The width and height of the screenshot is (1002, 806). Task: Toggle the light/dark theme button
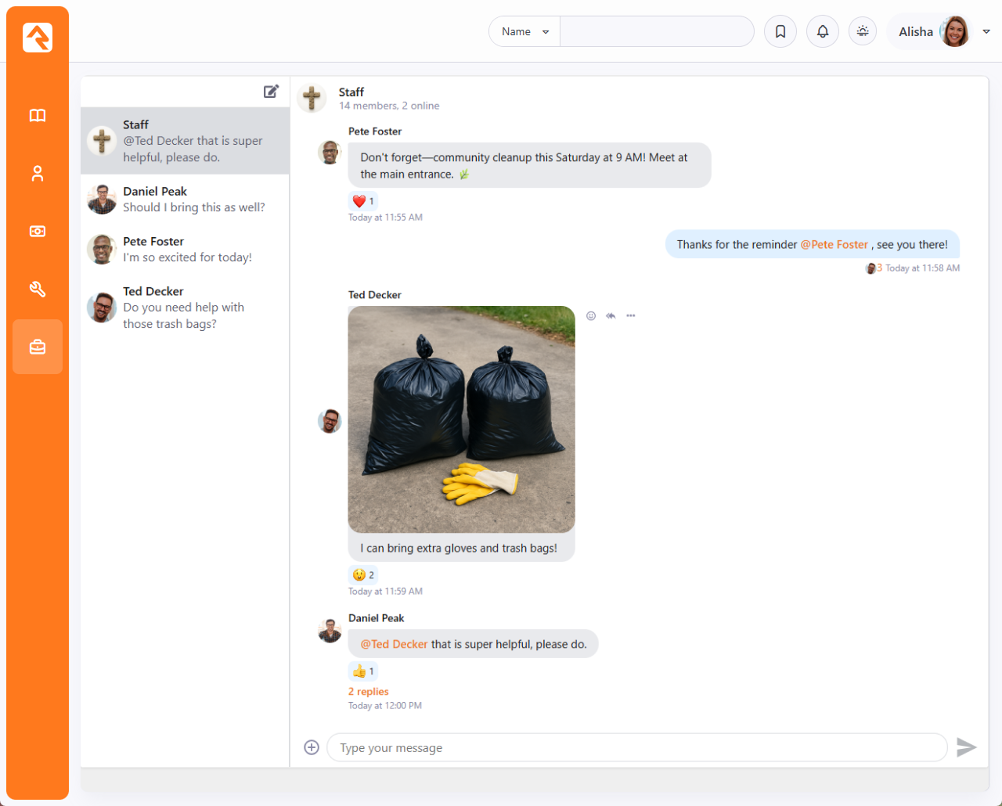click(x=863, y=31)
